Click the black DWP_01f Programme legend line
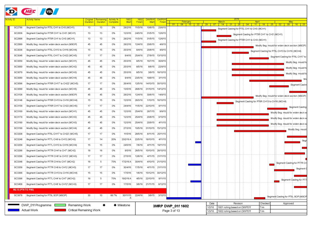 14,205
